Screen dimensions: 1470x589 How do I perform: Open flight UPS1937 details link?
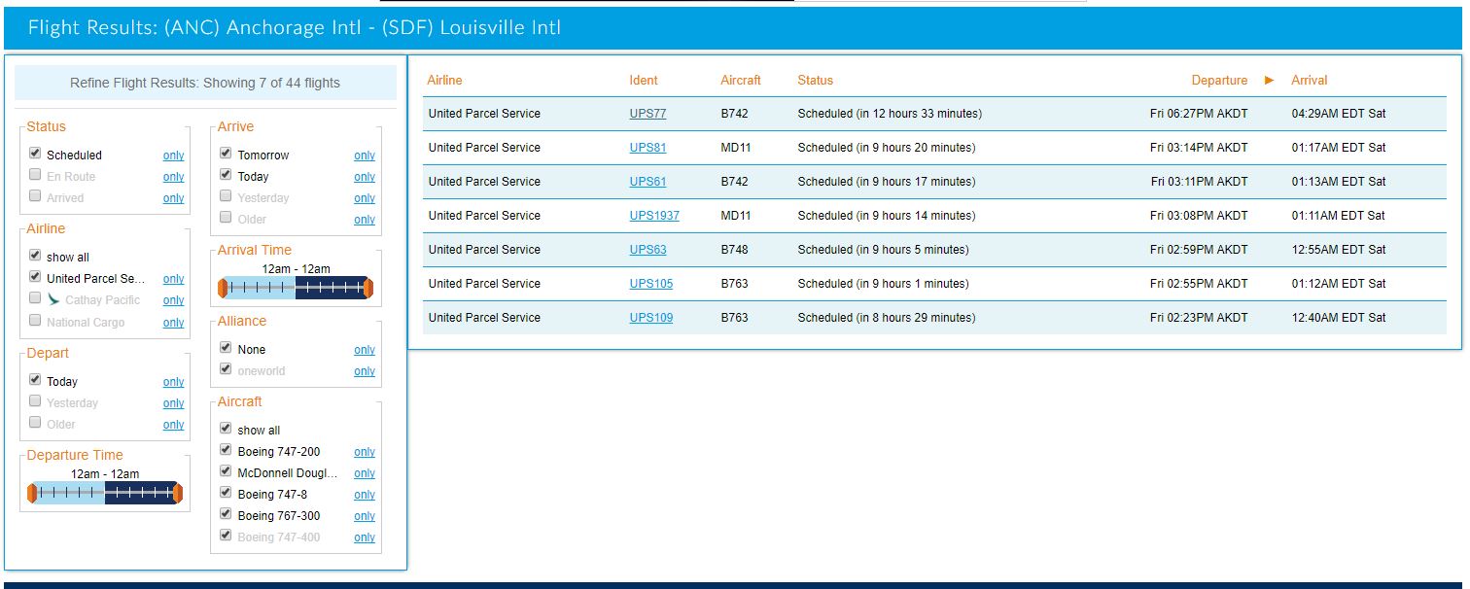coord(654,216)
